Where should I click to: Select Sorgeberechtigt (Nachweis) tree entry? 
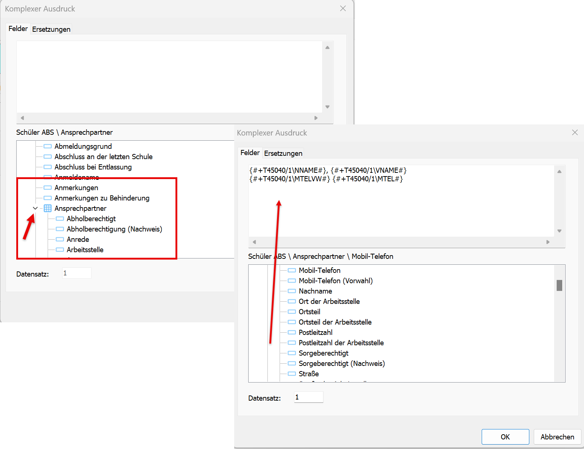coord(342,363)
